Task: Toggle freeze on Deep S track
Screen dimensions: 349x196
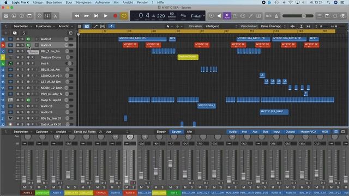Action: 28,100
